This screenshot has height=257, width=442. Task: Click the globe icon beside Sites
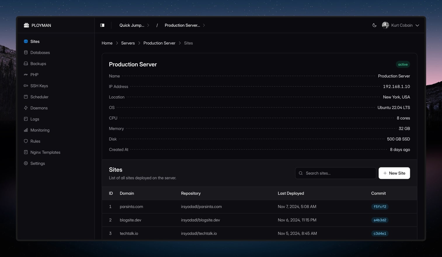click(x=26, y=41)
